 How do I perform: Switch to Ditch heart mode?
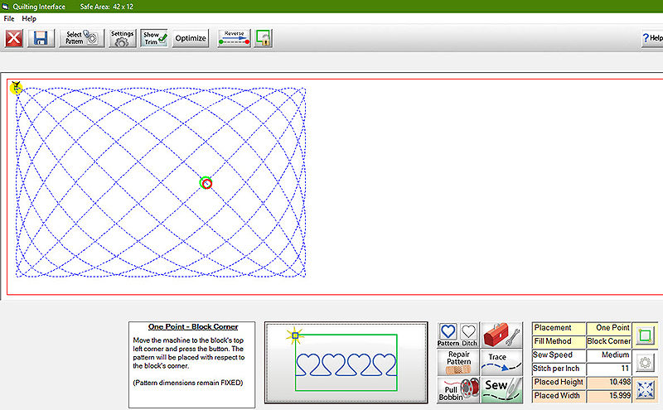469,334
